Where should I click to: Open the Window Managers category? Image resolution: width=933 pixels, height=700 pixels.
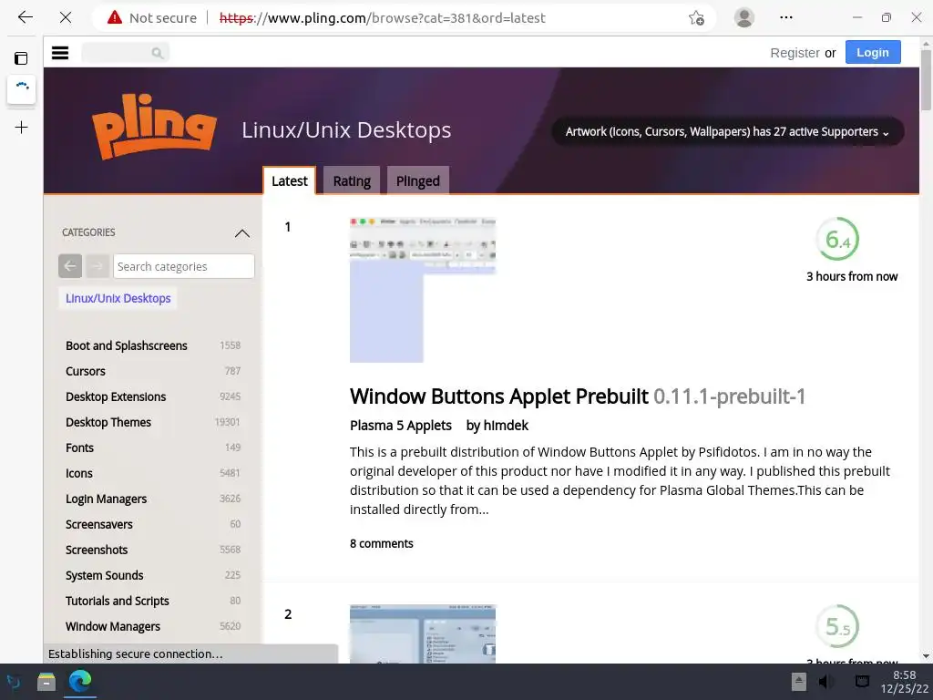[113, 627]
